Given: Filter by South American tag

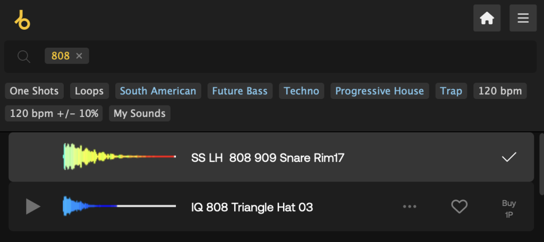Looking at the screenshot, I should [158, 91].
